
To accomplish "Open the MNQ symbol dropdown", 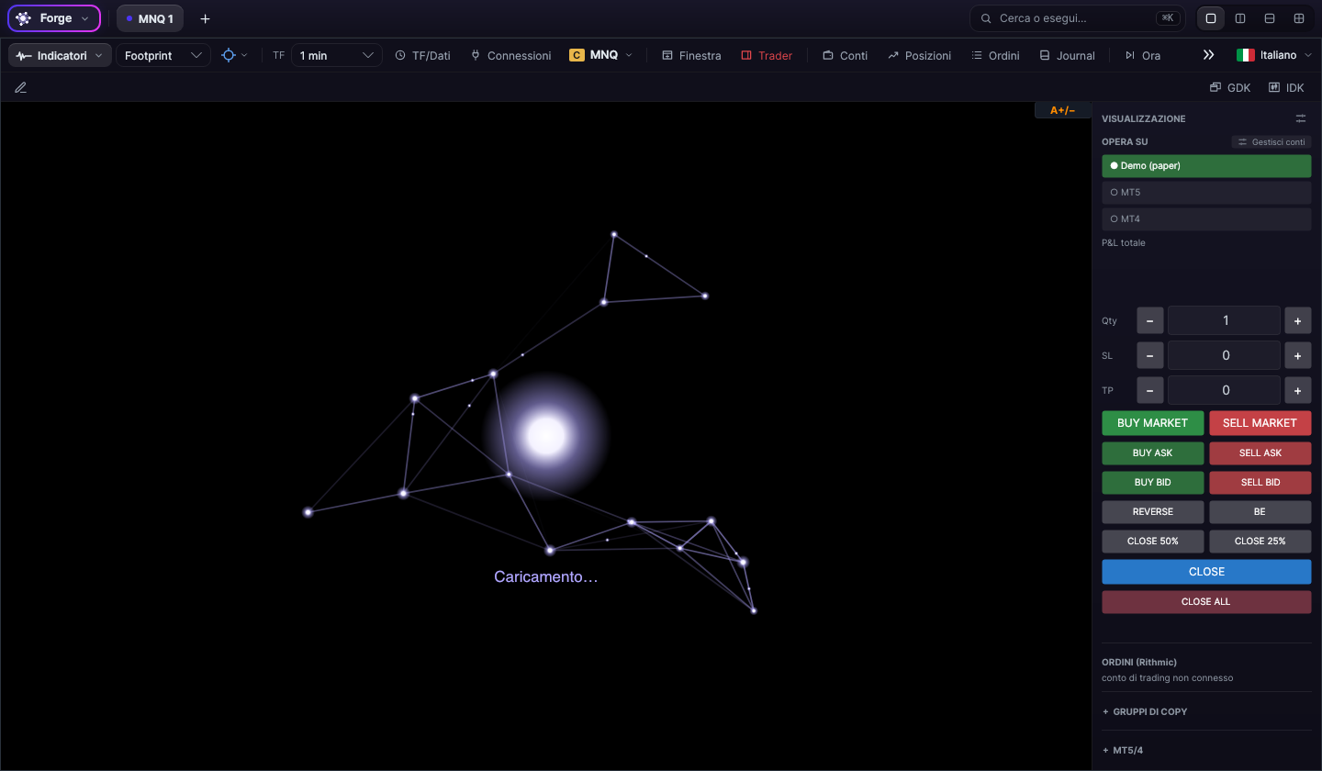I will point(601,55).
